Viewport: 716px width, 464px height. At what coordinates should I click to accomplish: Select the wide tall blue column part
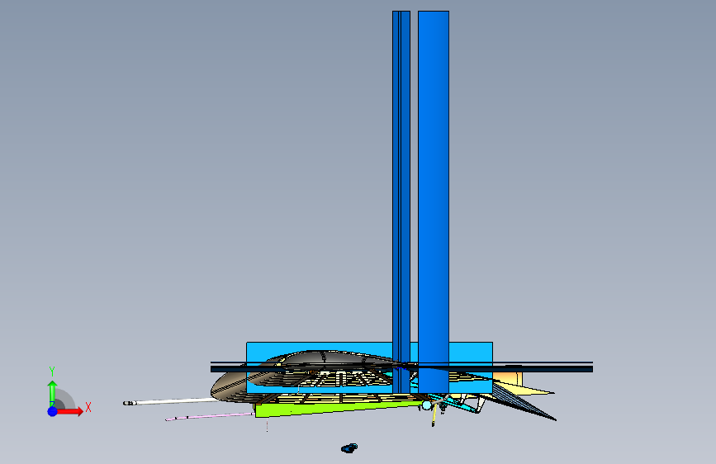pyautogui.click(x=434, y=201)
